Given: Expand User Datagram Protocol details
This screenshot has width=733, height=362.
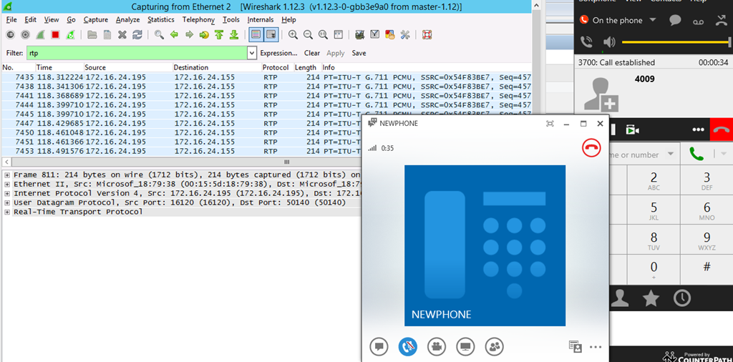Looking at the screenshot, I should tap(7, 202).
